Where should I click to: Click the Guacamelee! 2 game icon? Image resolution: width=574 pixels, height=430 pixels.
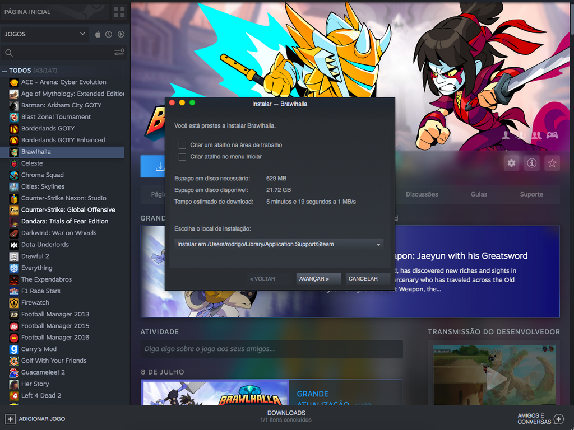pyautogui.click(x=14, y=372)
